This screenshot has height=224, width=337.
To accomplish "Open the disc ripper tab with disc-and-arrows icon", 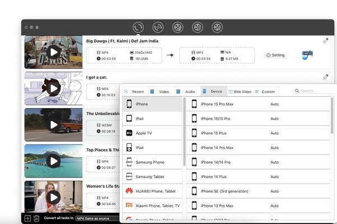I will click(x=158, y=27).
